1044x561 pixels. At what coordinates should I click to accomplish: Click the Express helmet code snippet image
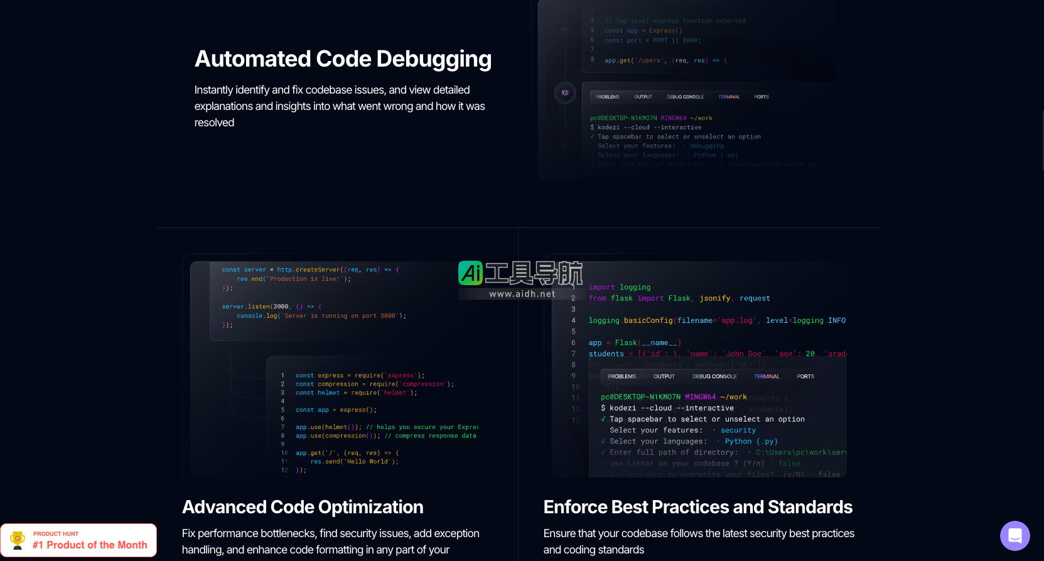(x=377, y=418)
